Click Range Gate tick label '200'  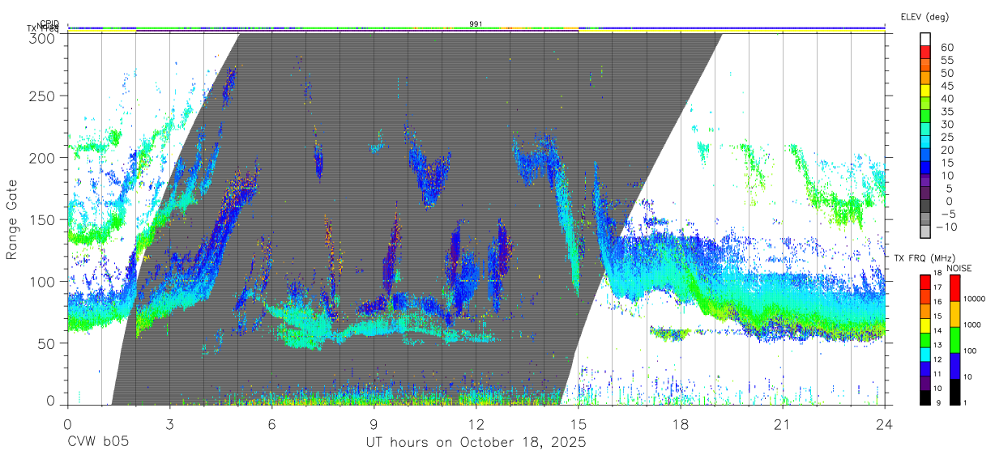pos(41,158)
